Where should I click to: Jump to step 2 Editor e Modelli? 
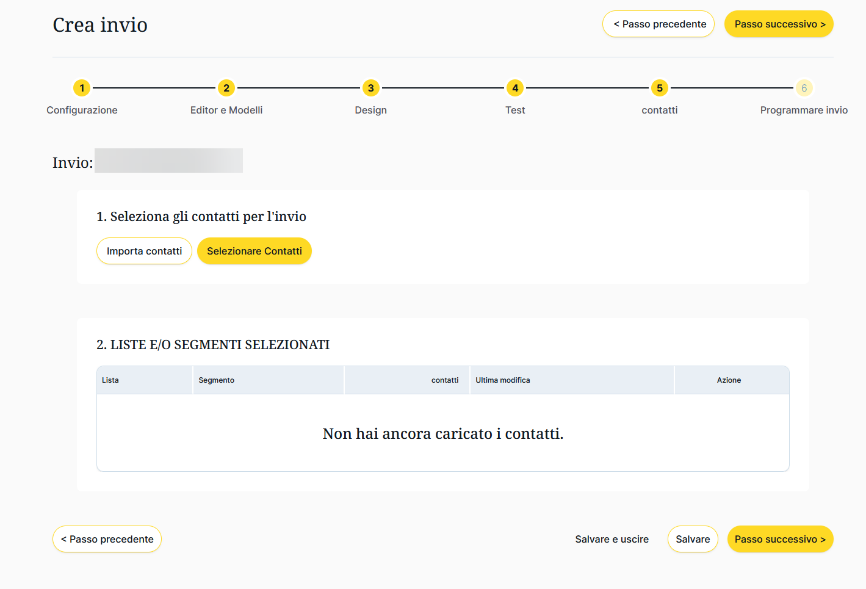coord(226,88)
